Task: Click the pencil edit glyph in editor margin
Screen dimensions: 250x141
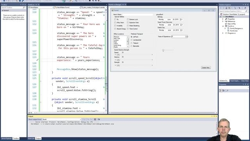Action: [x=37, y=60]
